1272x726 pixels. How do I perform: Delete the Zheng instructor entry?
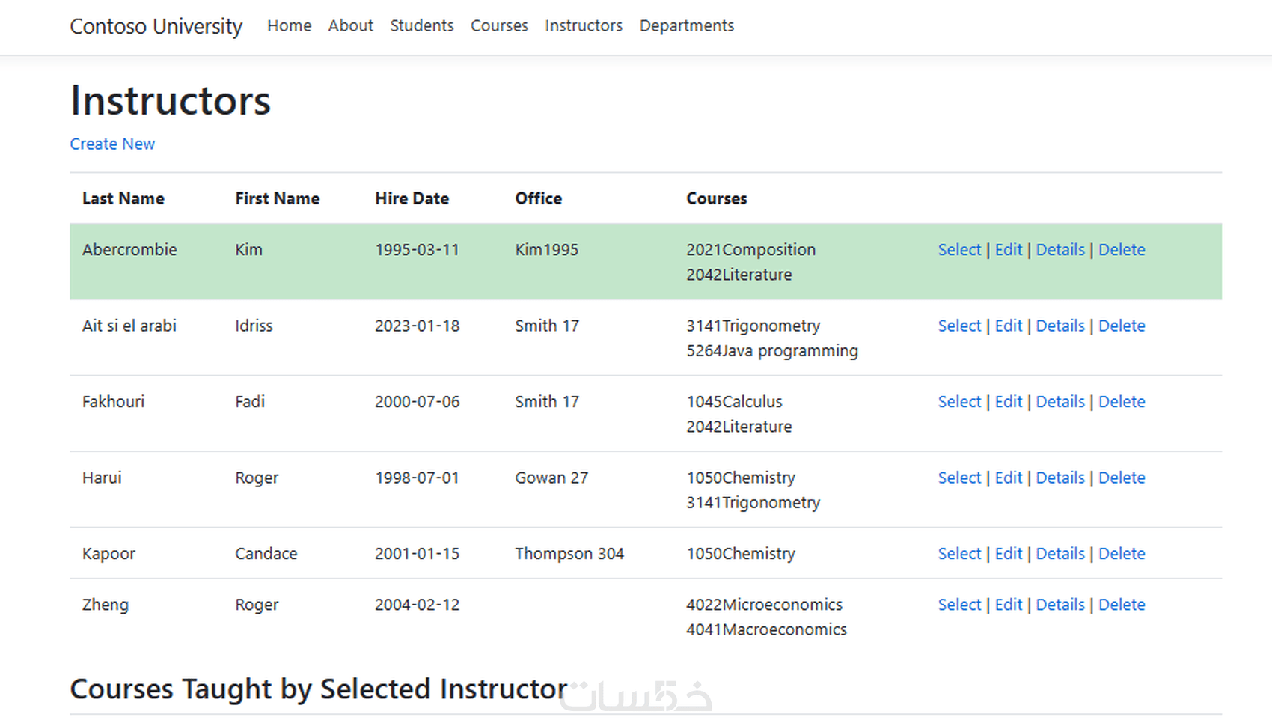tap(1121, 605)
